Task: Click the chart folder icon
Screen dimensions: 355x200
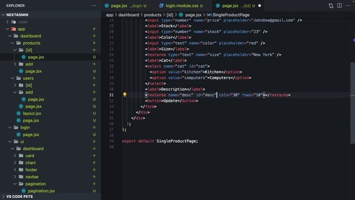Action: pyautogui.click(x=21, y=163)
